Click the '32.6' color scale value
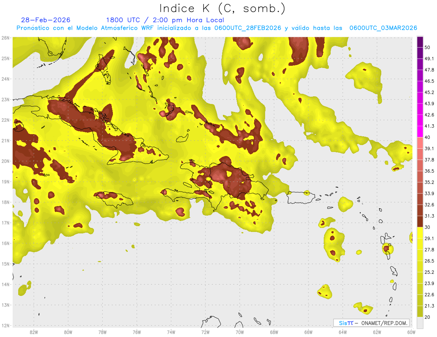 pos(429,205)
